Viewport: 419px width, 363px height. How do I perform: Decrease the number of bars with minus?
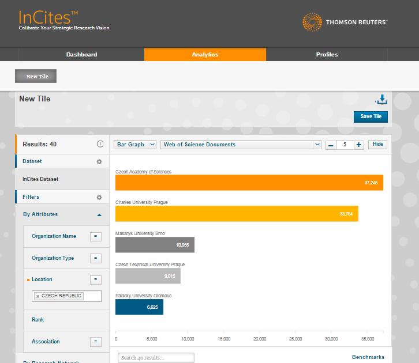(x=331, y=145)
